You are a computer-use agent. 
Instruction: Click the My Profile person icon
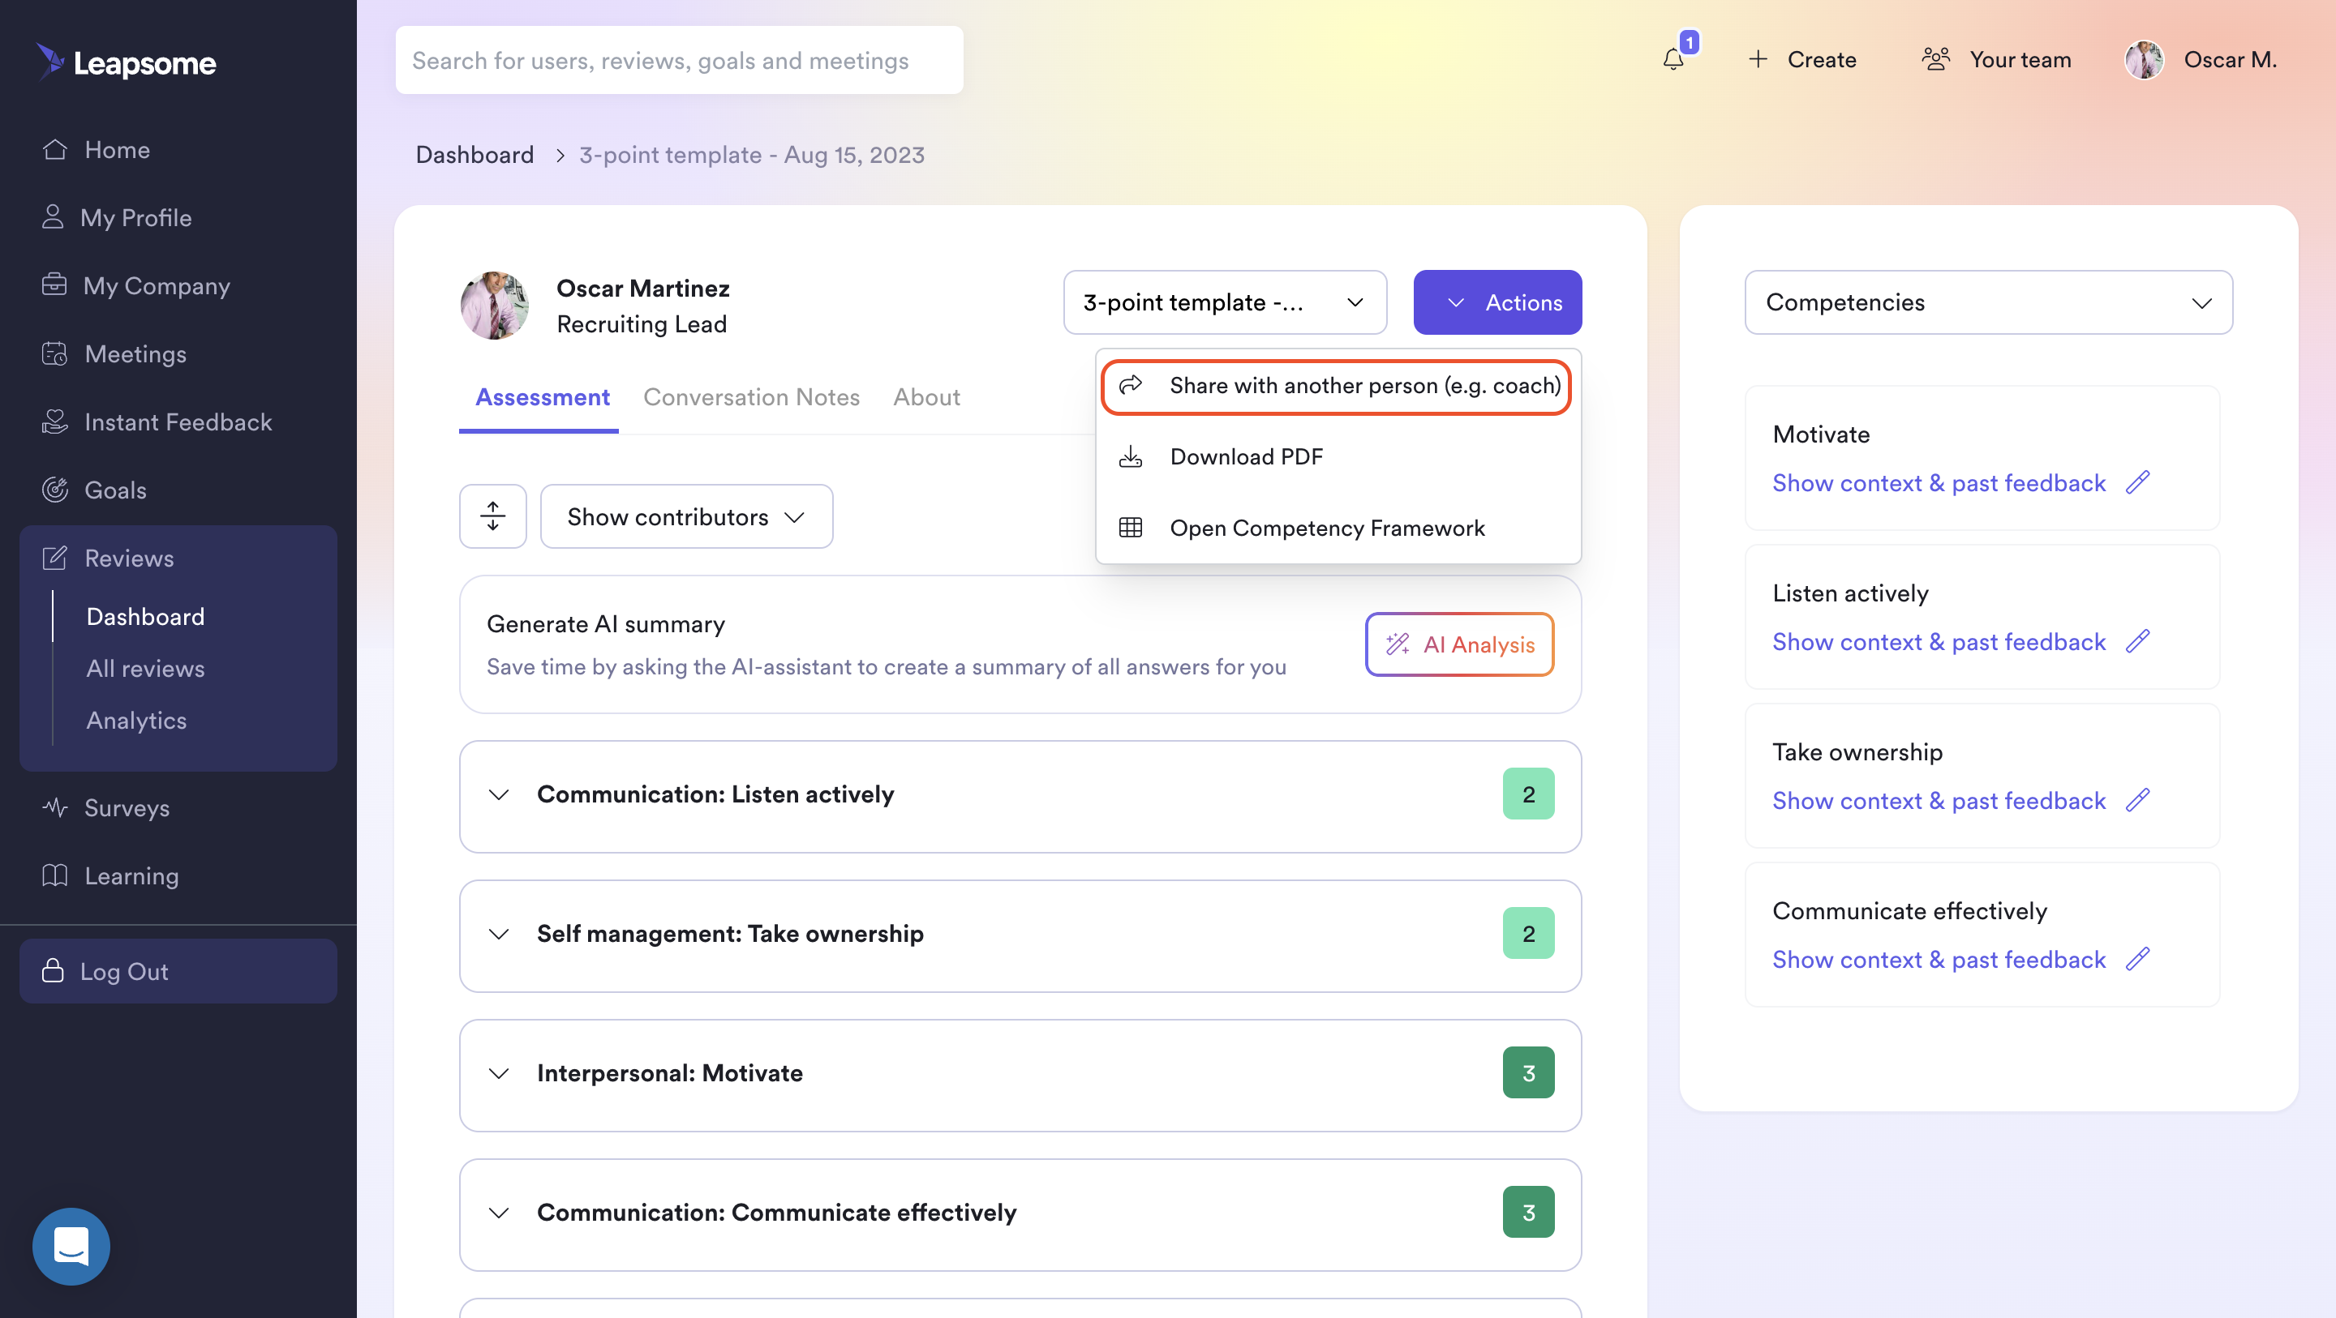click(x=53, y=217)
